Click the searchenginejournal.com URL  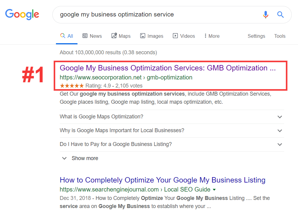pyautogui.click(x=135, y=190)
